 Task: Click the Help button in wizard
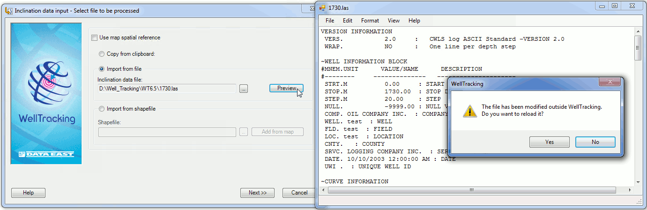point(29,193)
